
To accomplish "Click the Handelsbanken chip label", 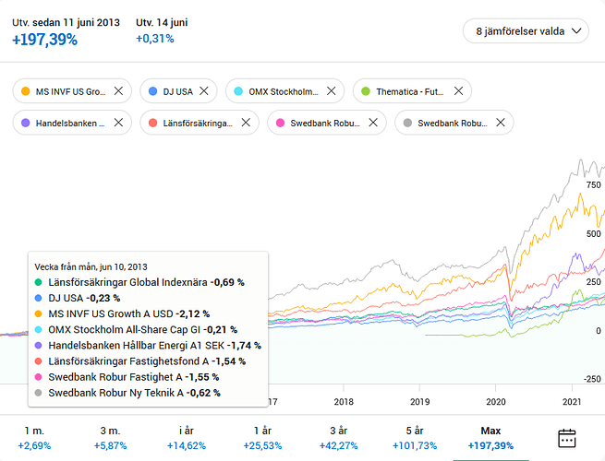I will click(70, 124).
